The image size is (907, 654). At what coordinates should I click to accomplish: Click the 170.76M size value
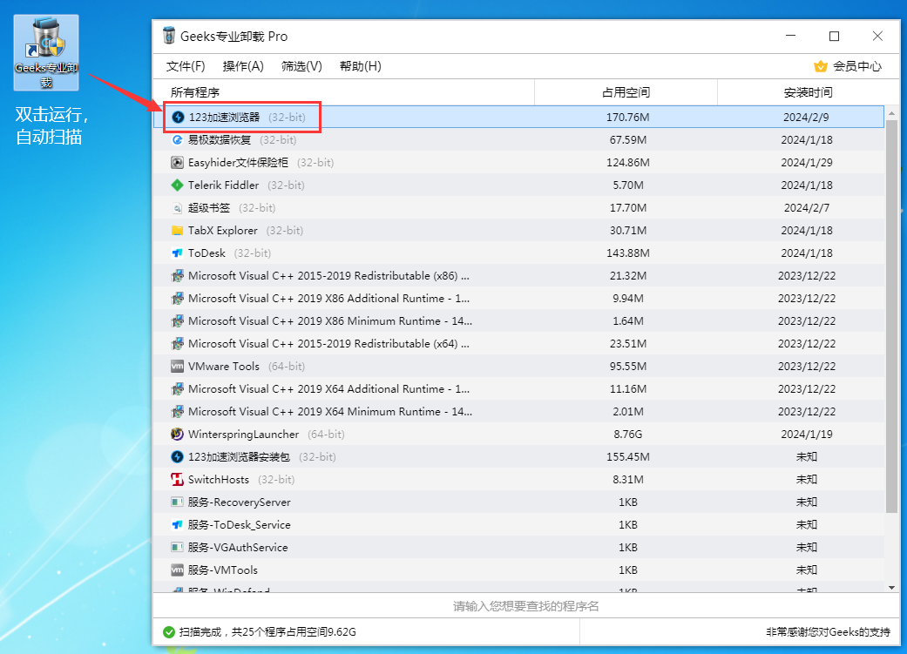[628, 118]
